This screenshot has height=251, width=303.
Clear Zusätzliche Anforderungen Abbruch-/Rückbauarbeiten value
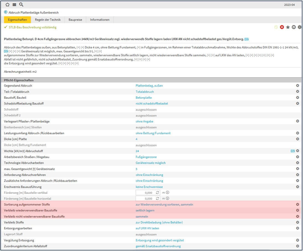click(x=297, y=181)
